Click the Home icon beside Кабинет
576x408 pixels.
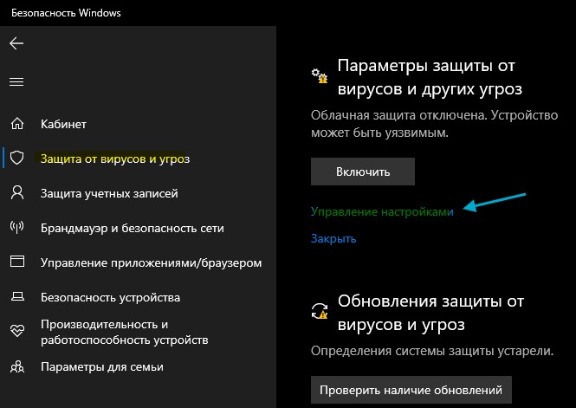click(17, 124)
